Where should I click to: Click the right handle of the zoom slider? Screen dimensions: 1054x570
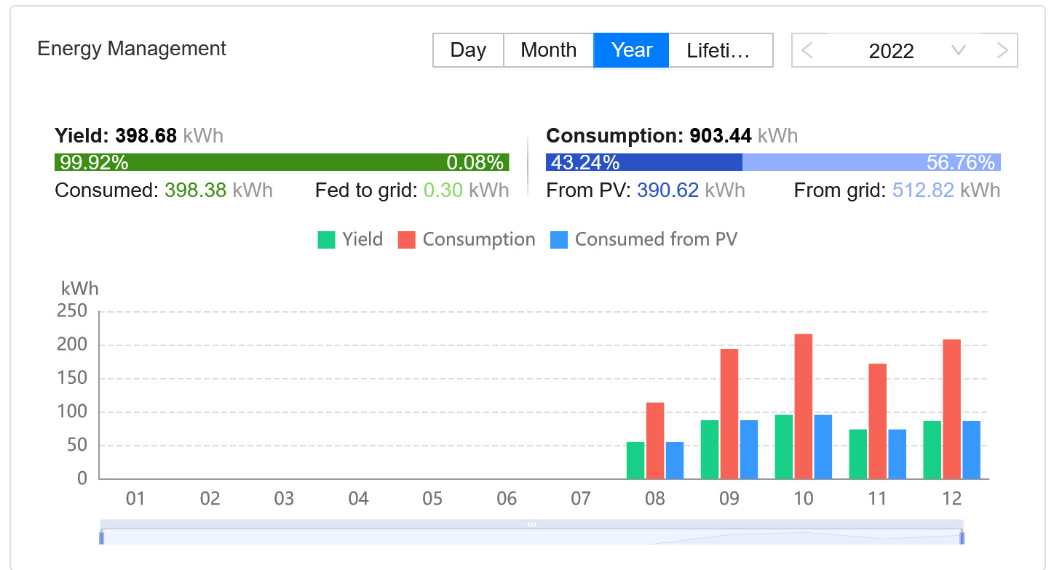pos(962,538)
